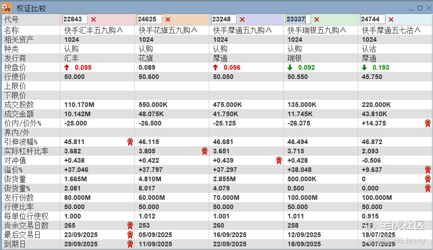The width and height of the screenshot is (433, 250).
Task: Click award ribbon beside 23/09/2025 last trading date
Action: [x=130, y=235]
